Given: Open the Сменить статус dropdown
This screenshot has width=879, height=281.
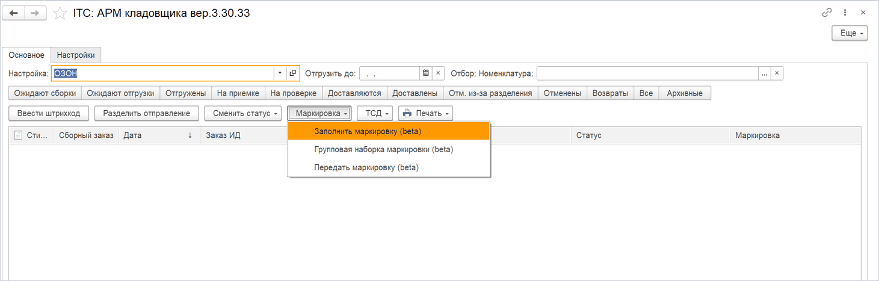Looking at the screenshot, I should tap(243, 113).
